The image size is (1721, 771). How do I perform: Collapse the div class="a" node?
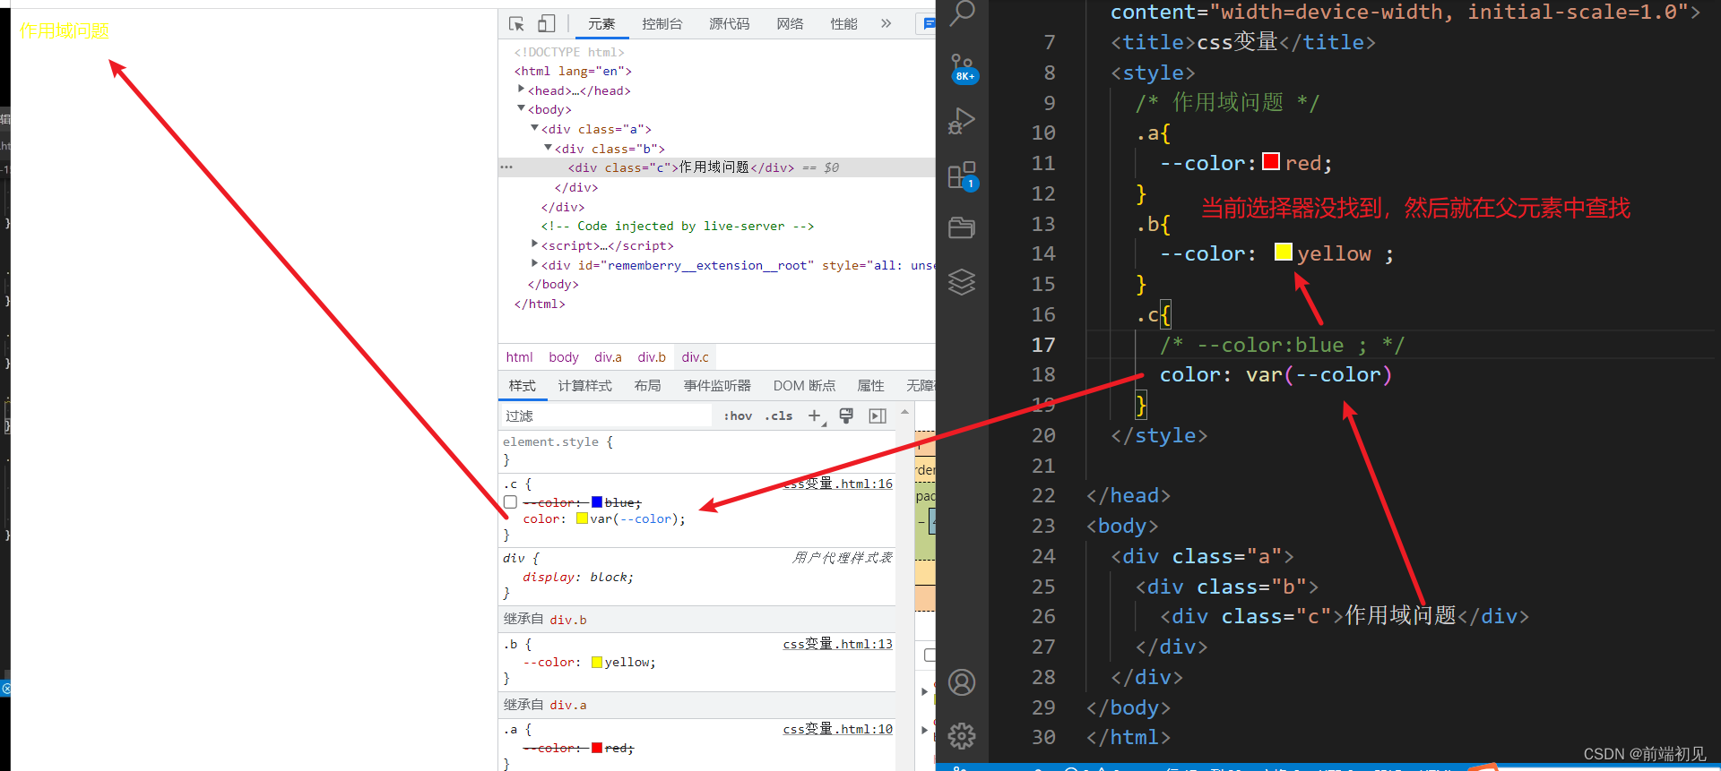(534, 128)
